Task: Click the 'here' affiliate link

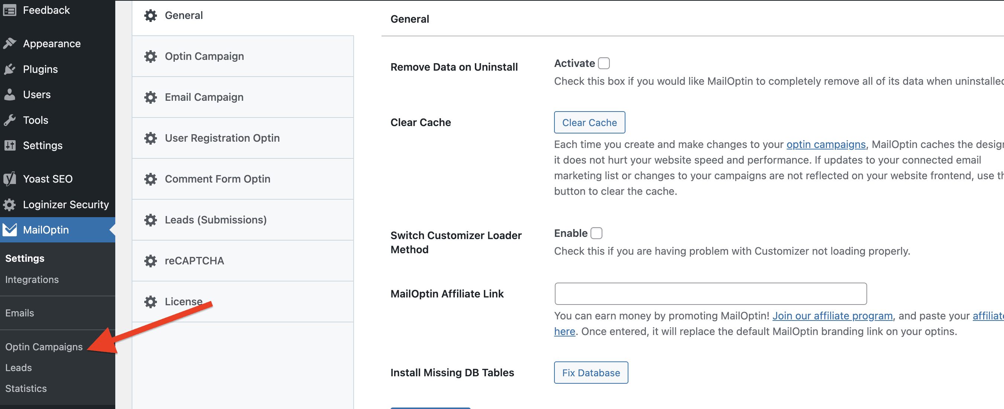Action: click(565, 331)
